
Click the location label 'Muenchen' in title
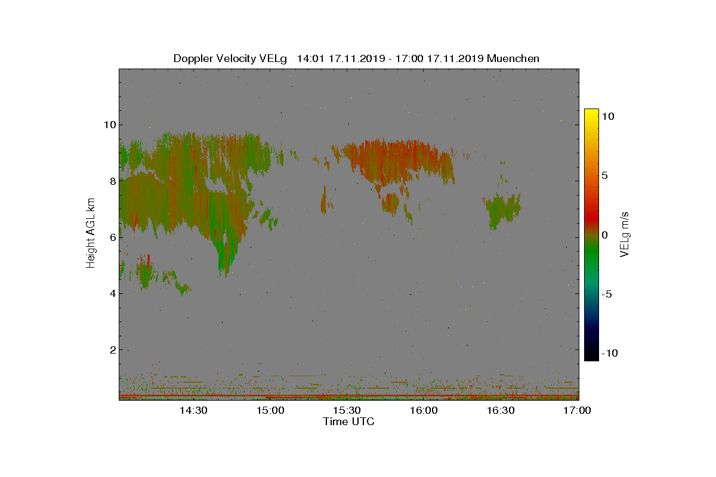click(513, 58)
